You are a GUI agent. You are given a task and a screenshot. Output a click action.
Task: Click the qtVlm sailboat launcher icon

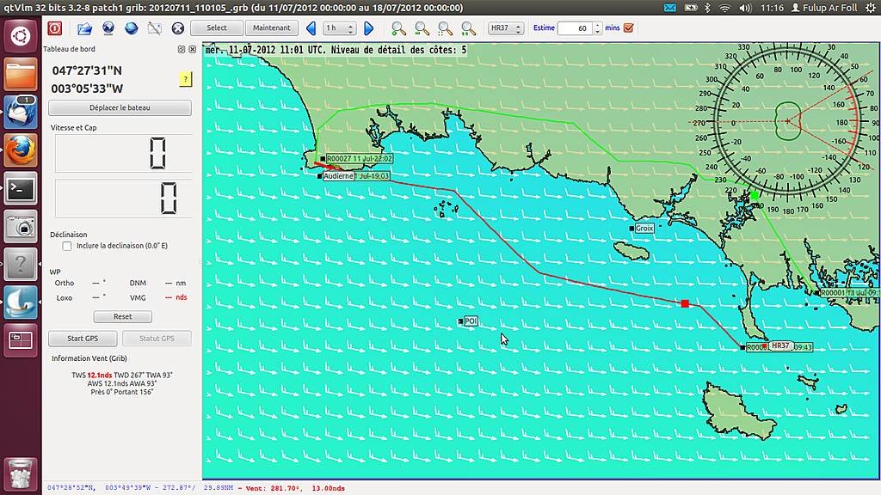click(x=21, y=302)
